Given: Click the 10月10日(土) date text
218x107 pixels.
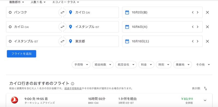Looking at the screenshot, I should click(140, 41).
